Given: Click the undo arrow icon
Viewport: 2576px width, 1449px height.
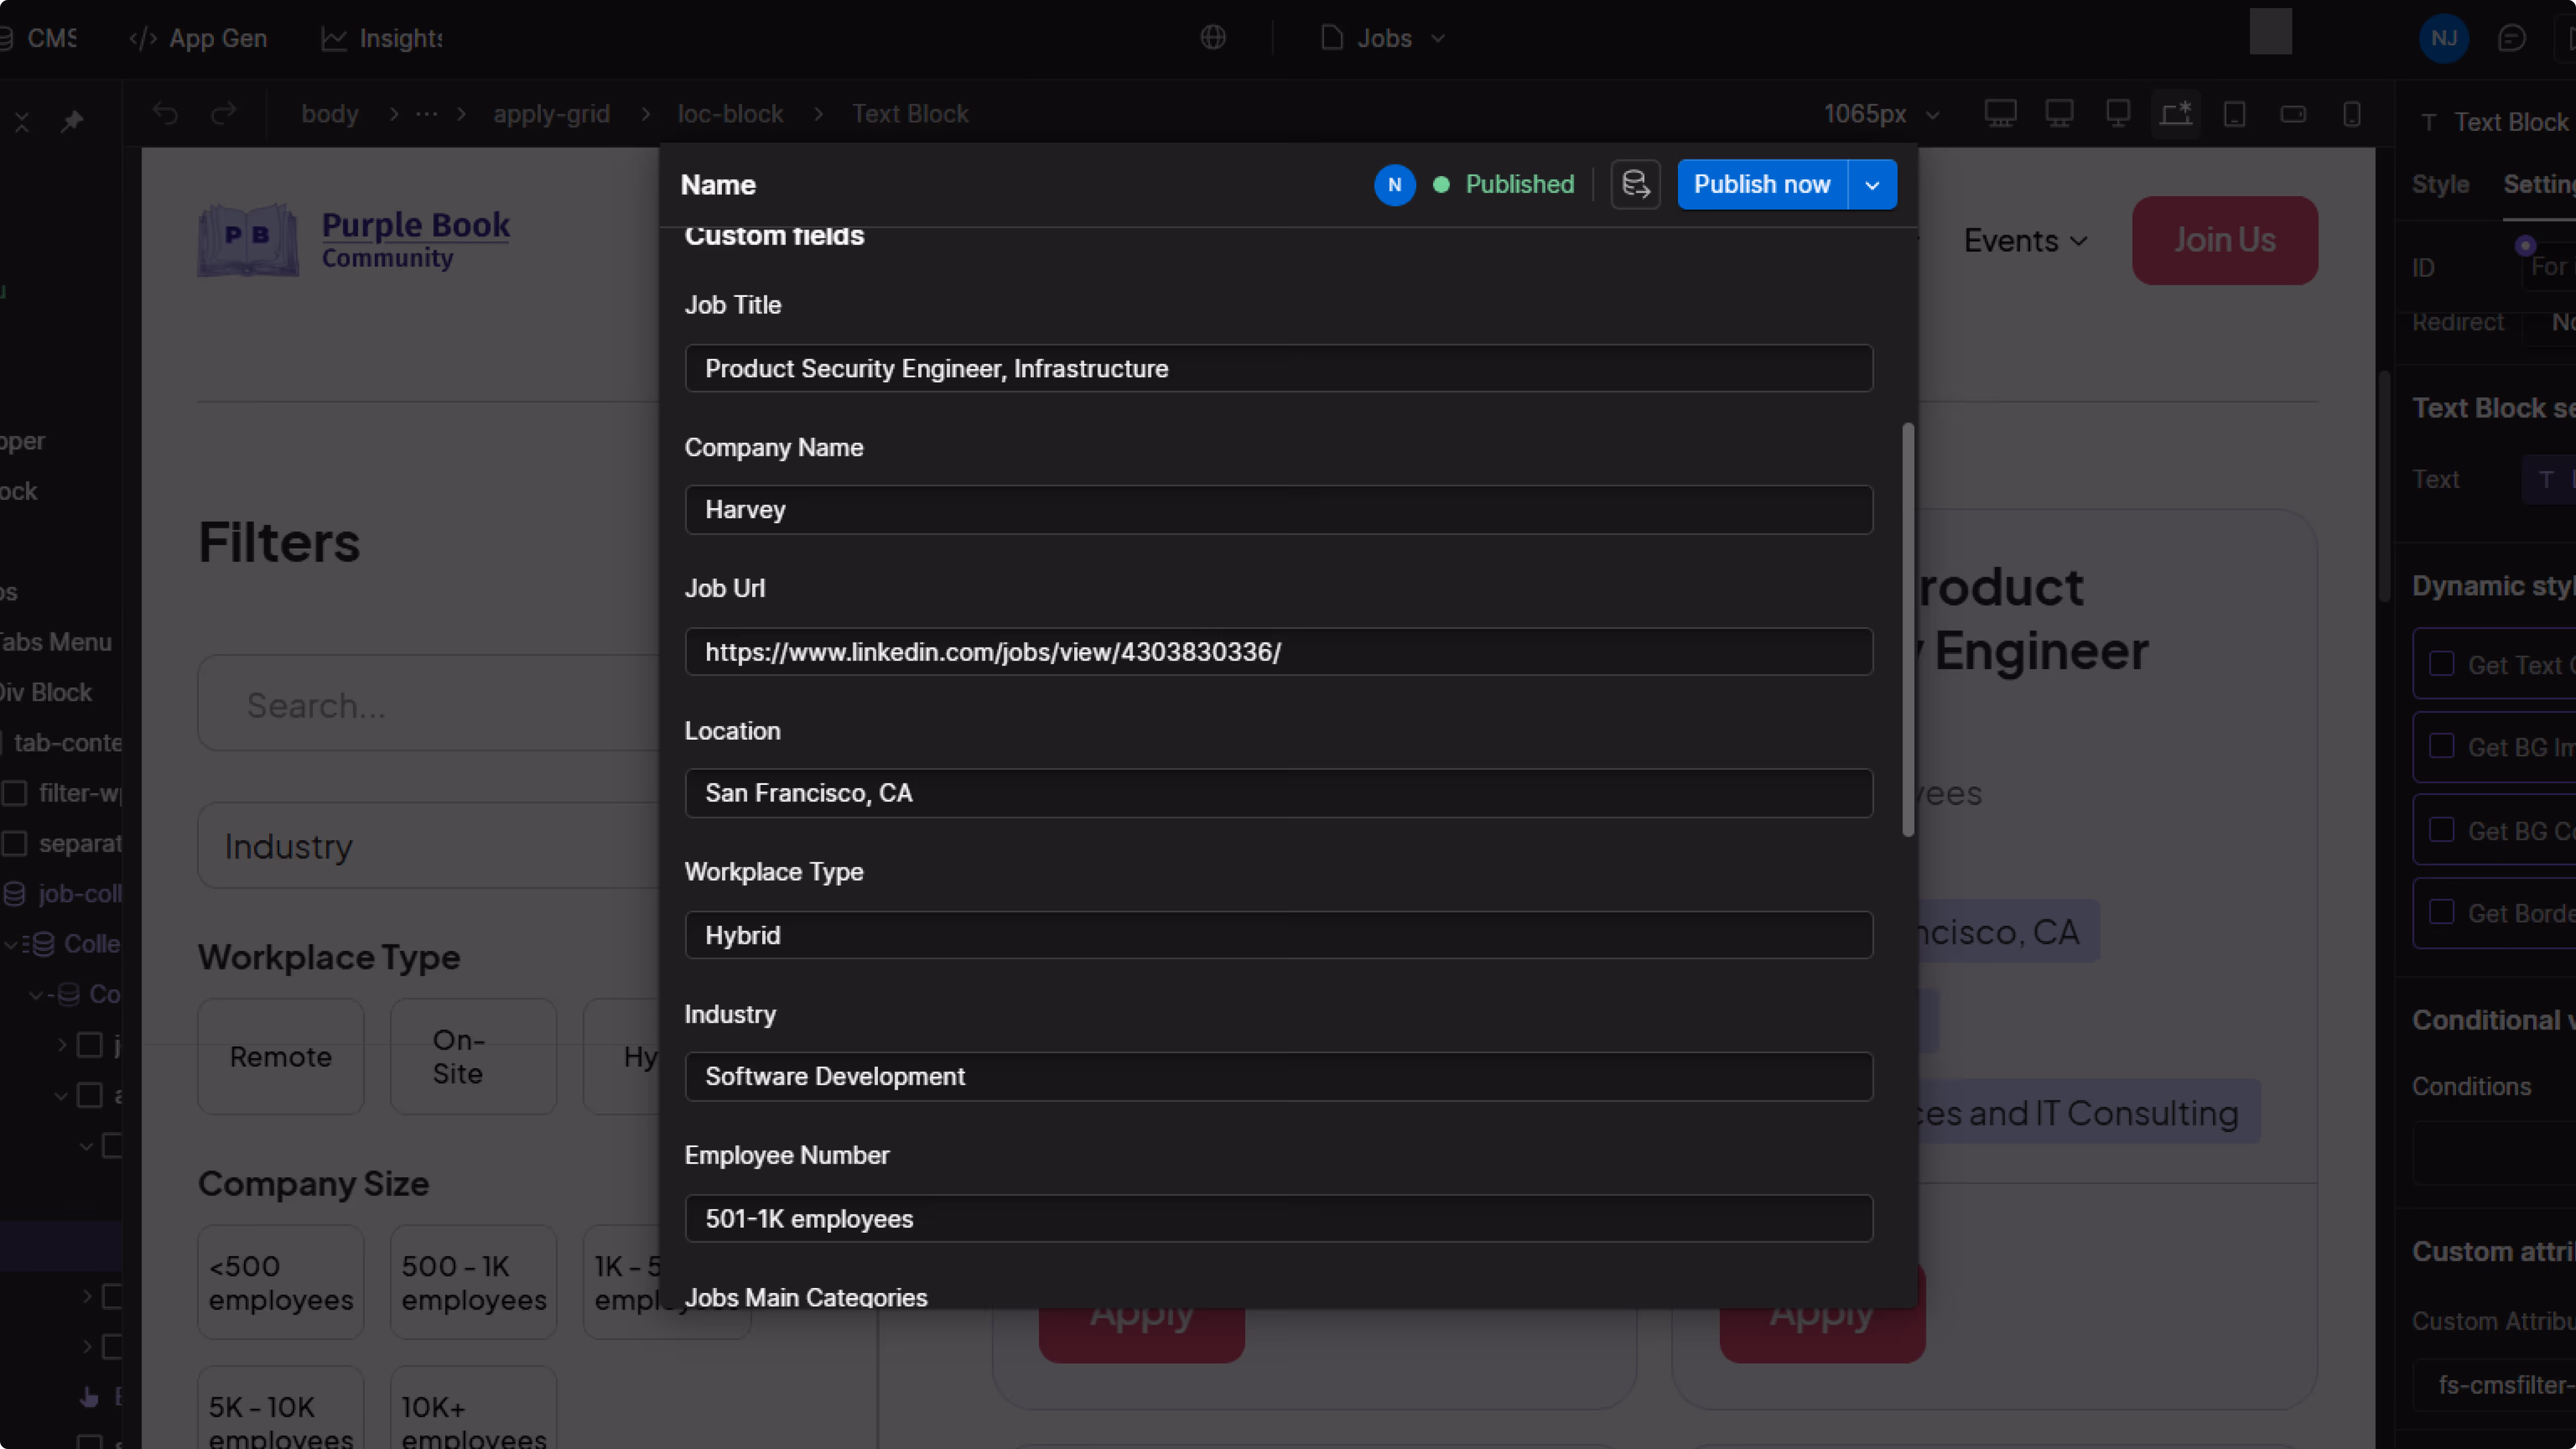Looking at the screenshot, I should point(166,114).
